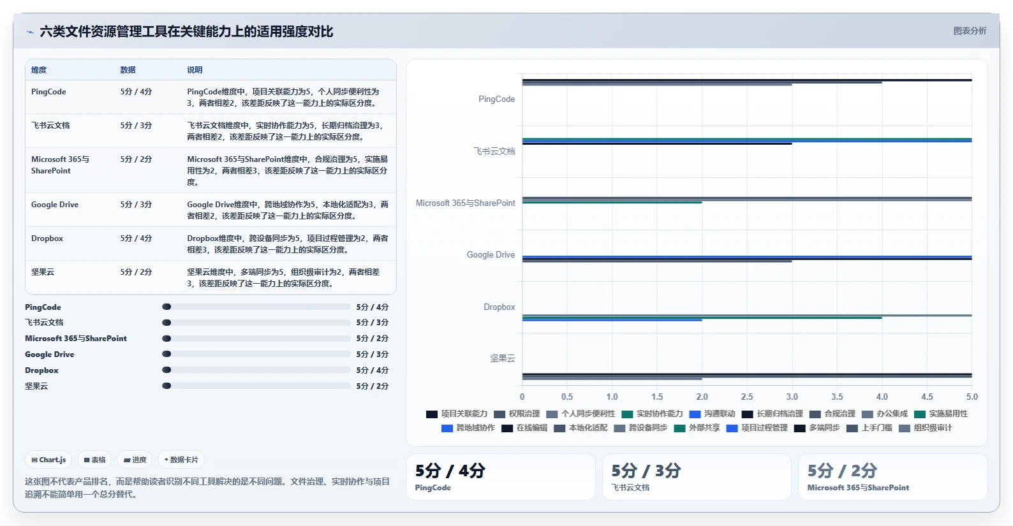Click the 进度 tag
This screenshot has width=1013, height=526.
[135, 460]
